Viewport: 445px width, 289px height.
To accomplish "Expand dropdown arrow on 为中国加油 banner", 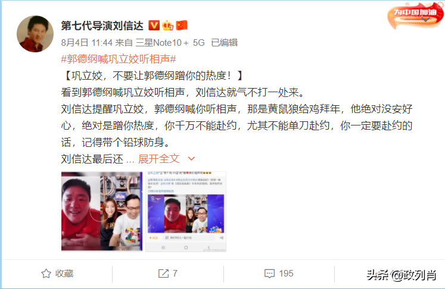I will [425, 19].
